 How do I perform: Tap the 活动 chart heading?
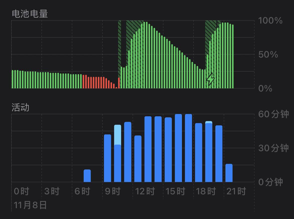click(20, 107)
